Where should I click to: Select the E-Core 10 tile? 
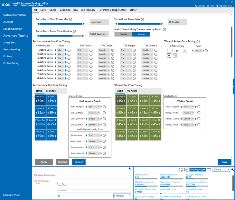pyautogui.click(x=144, y=123)
